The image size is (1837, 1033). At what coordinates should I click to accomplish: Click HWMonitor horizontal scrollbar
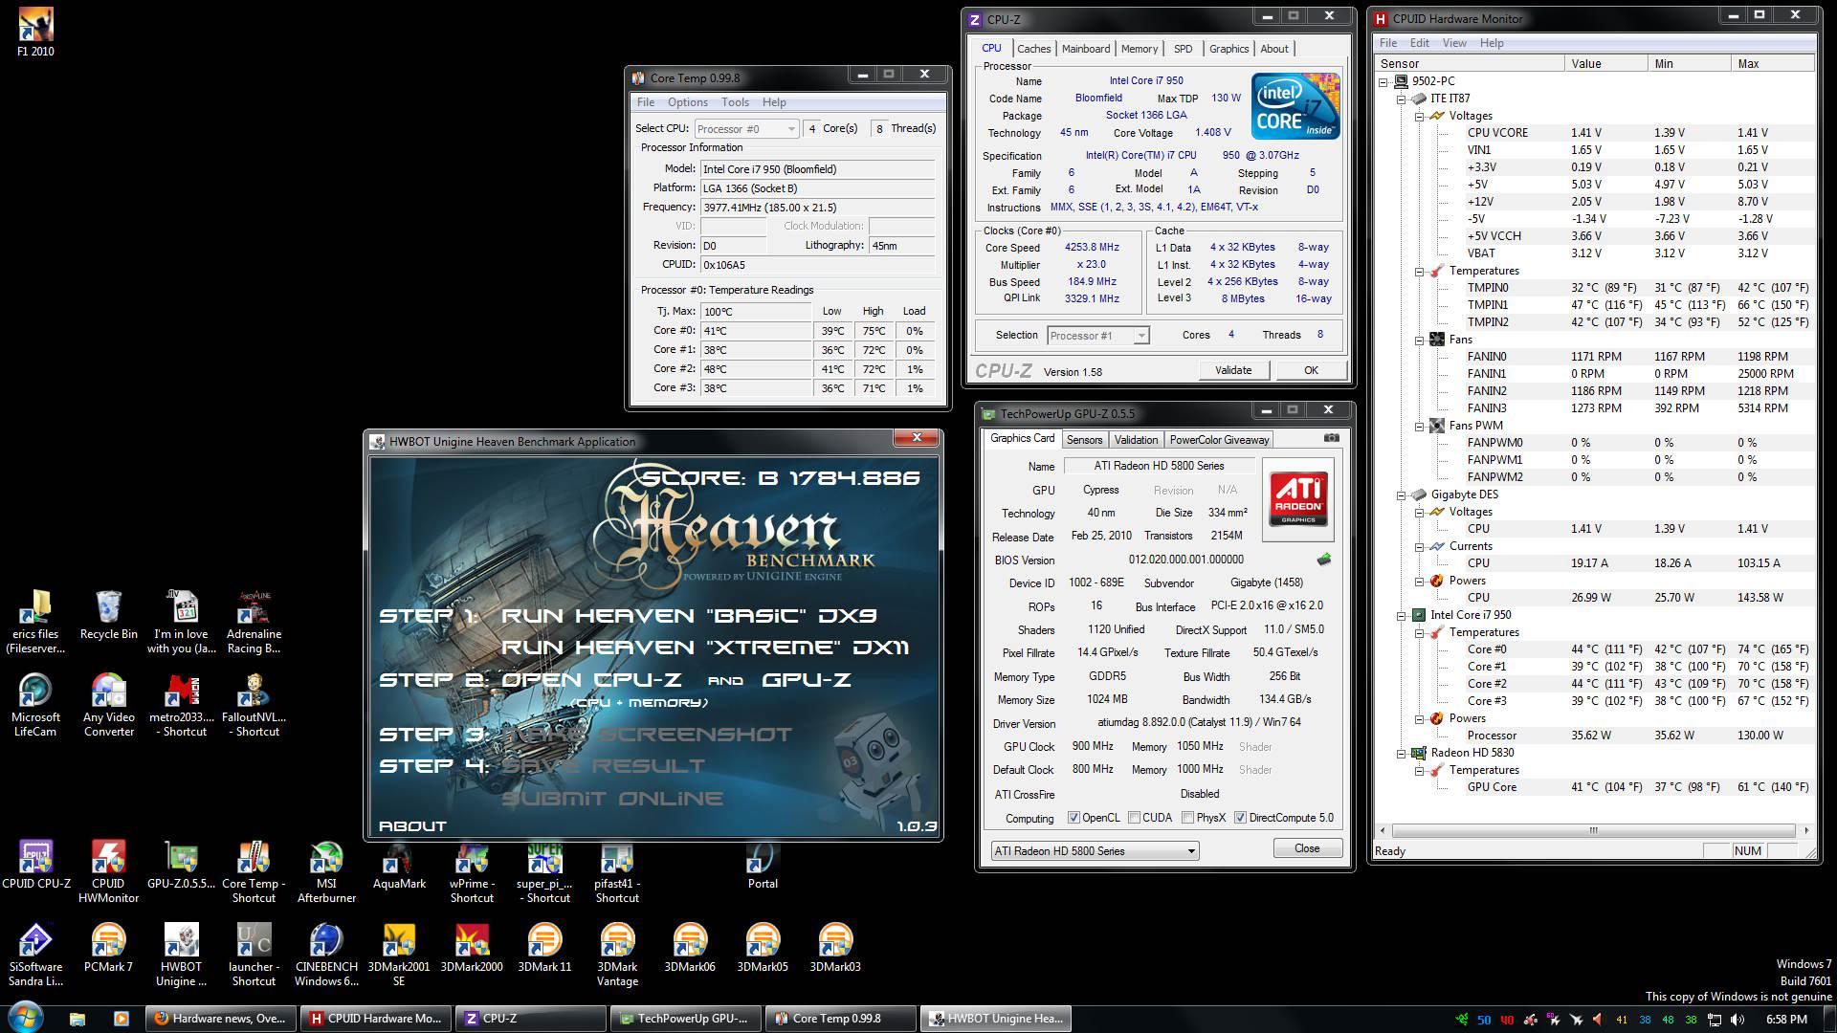pyautogui.click(x=1594, y=830)
